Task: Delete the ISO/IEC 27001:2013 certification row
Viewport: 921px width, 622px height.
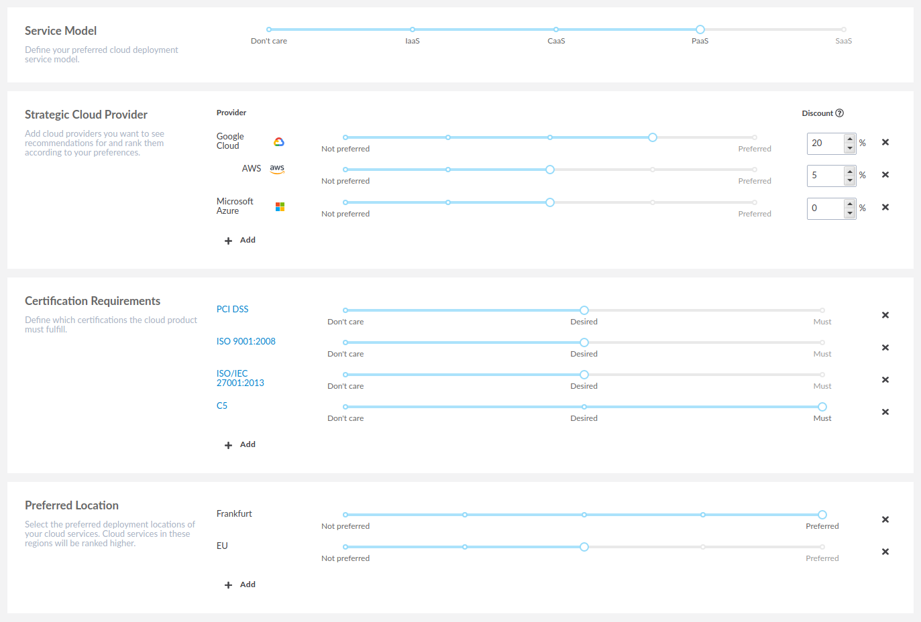Action: tap(885, 380)
